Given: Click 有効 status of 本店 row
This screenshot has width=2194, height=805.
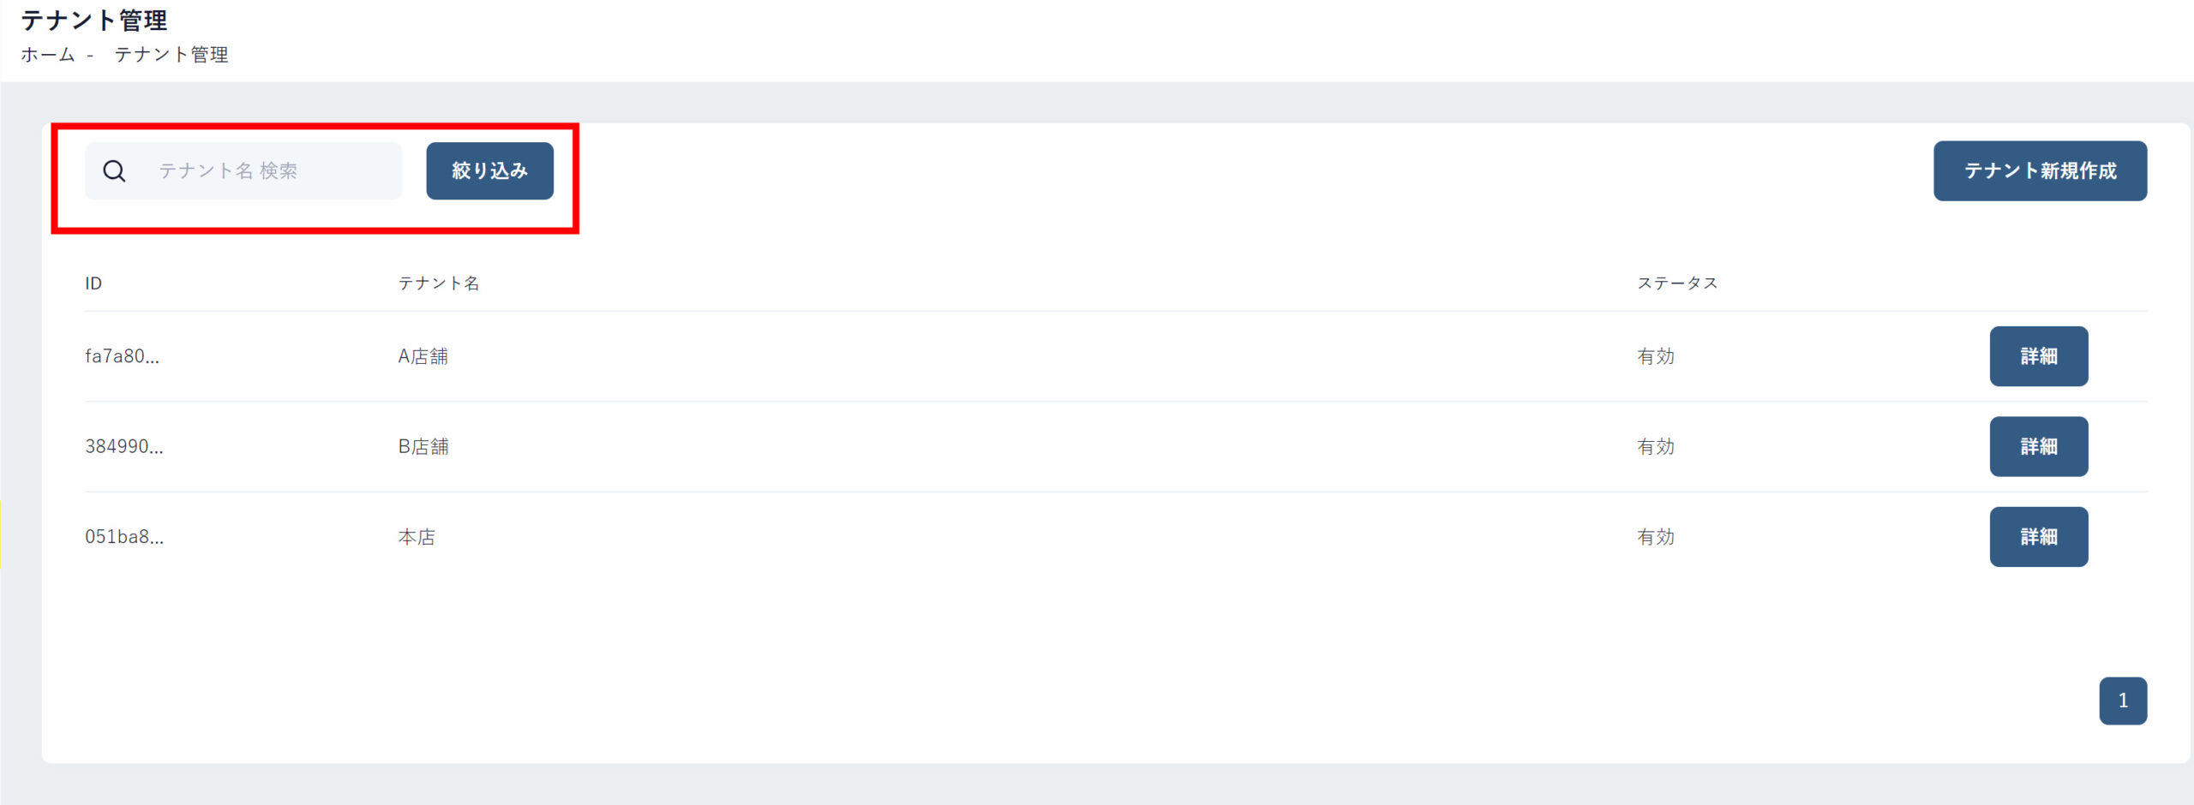Looking at the screenshot, I should coord(1656,537).
